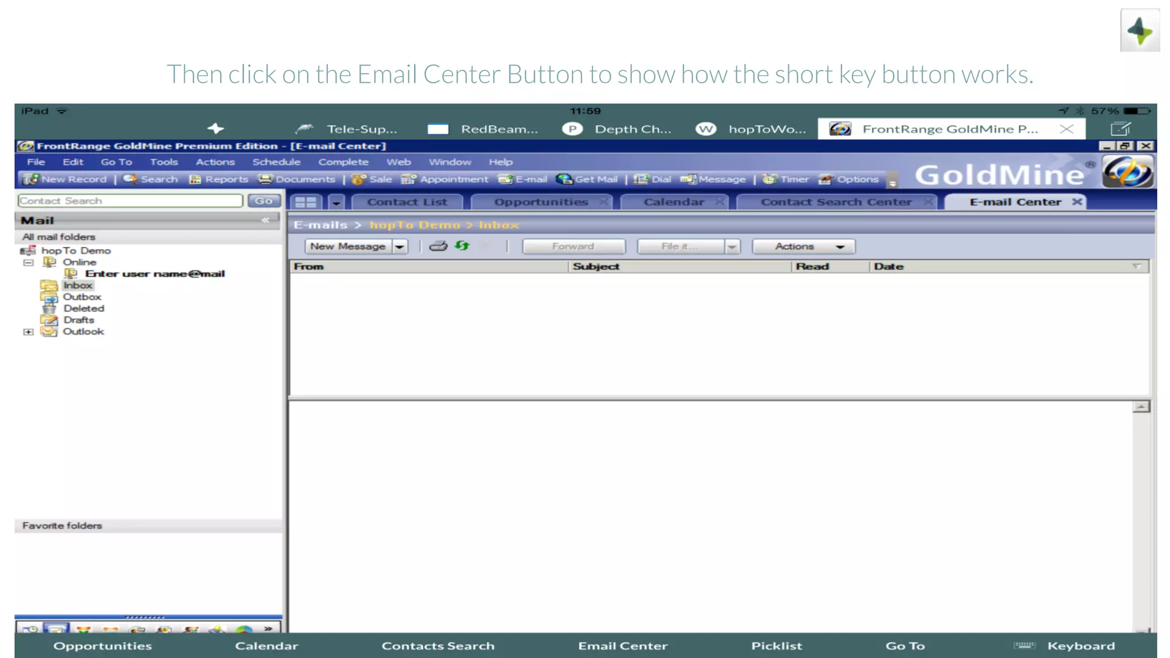This screenshot has height=658, width=1170.
Task: Open the Complete menu
Action: [x=343, y=162]
